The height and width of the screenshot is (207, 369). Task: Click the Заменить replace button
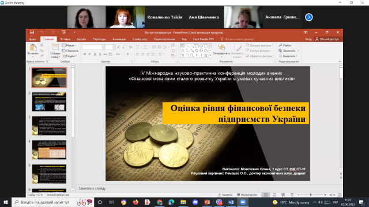(x=289, y=51)
